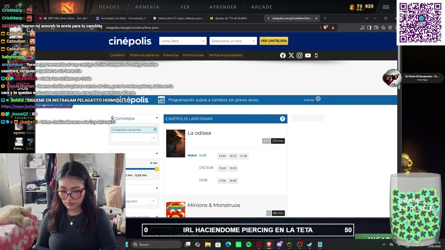Click the Brave browser taskbar icon
Image resolution: width=445 pixels, height=250 pixels.
pyautogui.click(x=269, y=244)
